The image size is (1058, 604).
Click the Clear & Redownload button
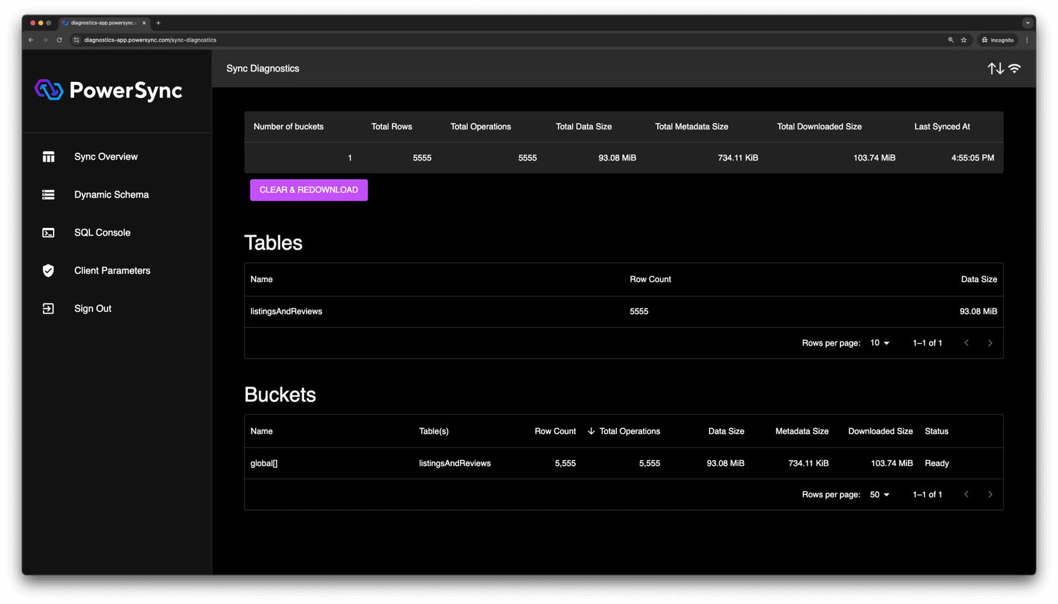(x=309, y=190)
